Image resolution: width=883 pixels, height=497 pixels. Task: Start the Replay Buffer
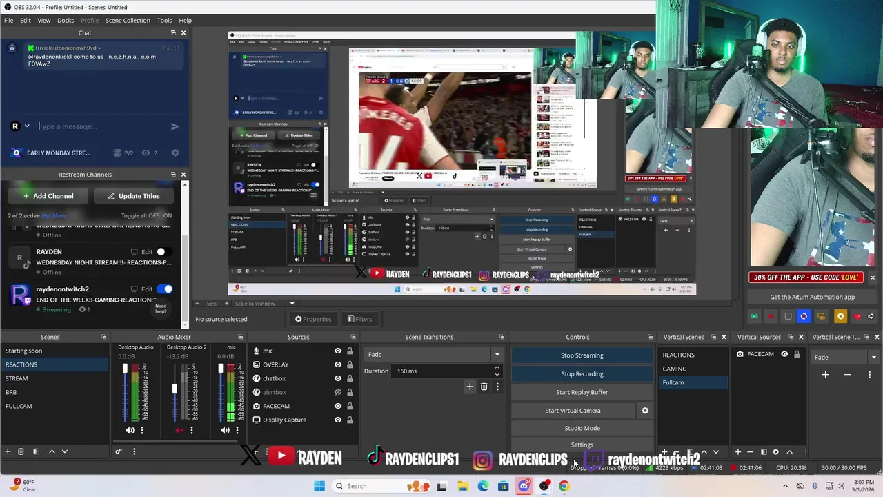tap(582, 392)
